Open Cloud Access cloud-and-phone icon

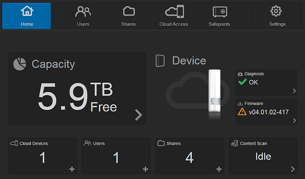175,11
